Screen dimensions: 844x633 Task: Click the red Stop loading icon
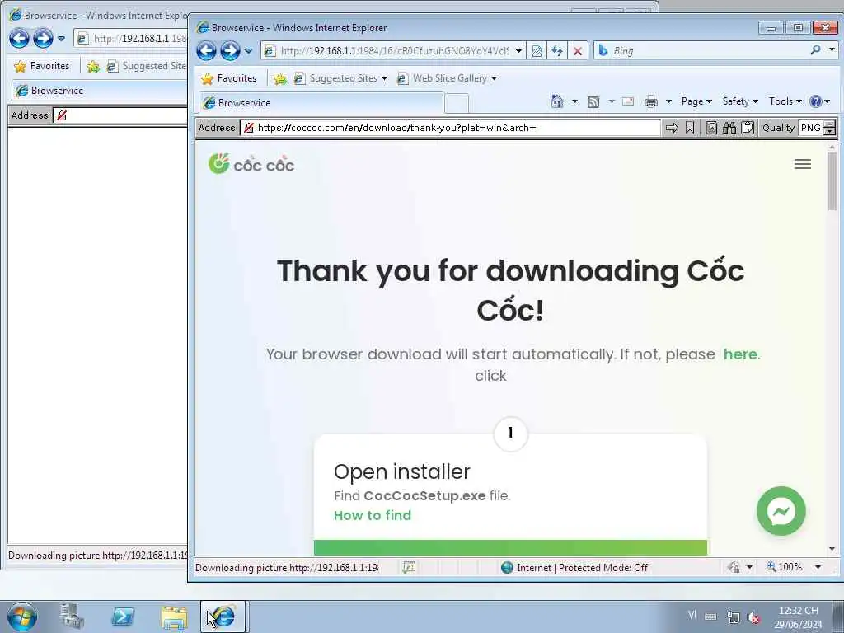[578, 51]
